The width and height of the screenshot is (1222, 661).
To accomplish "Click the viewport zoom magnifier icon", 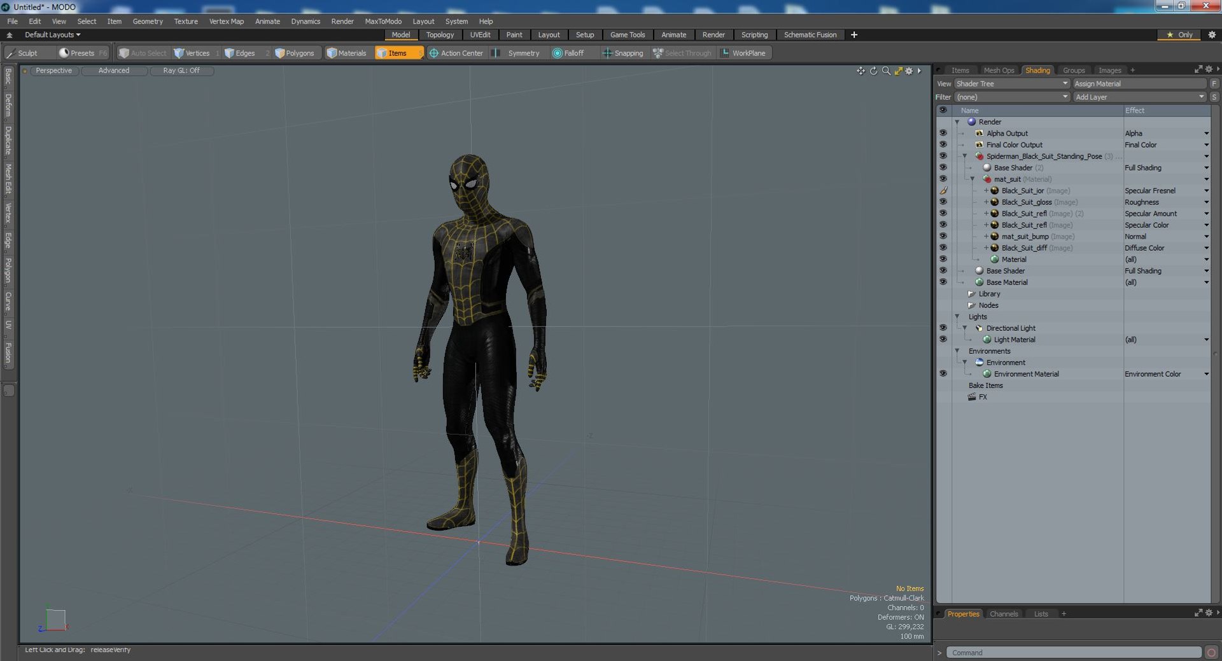I will click(x=886, y=71).
